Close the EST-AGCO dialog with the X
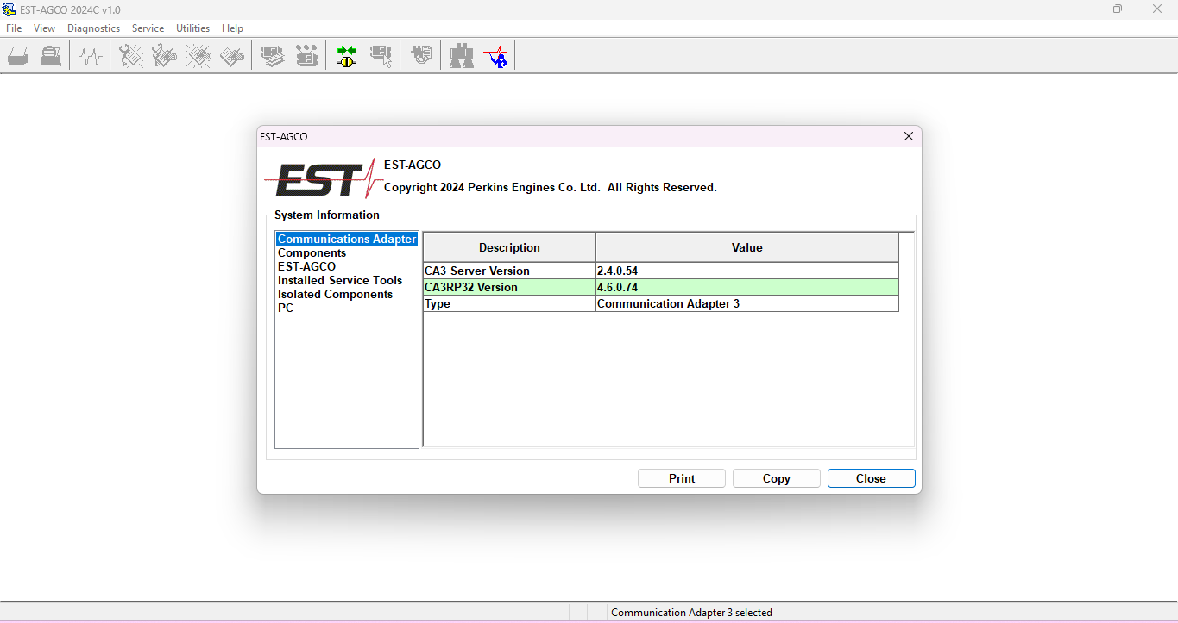 point(908,136)
